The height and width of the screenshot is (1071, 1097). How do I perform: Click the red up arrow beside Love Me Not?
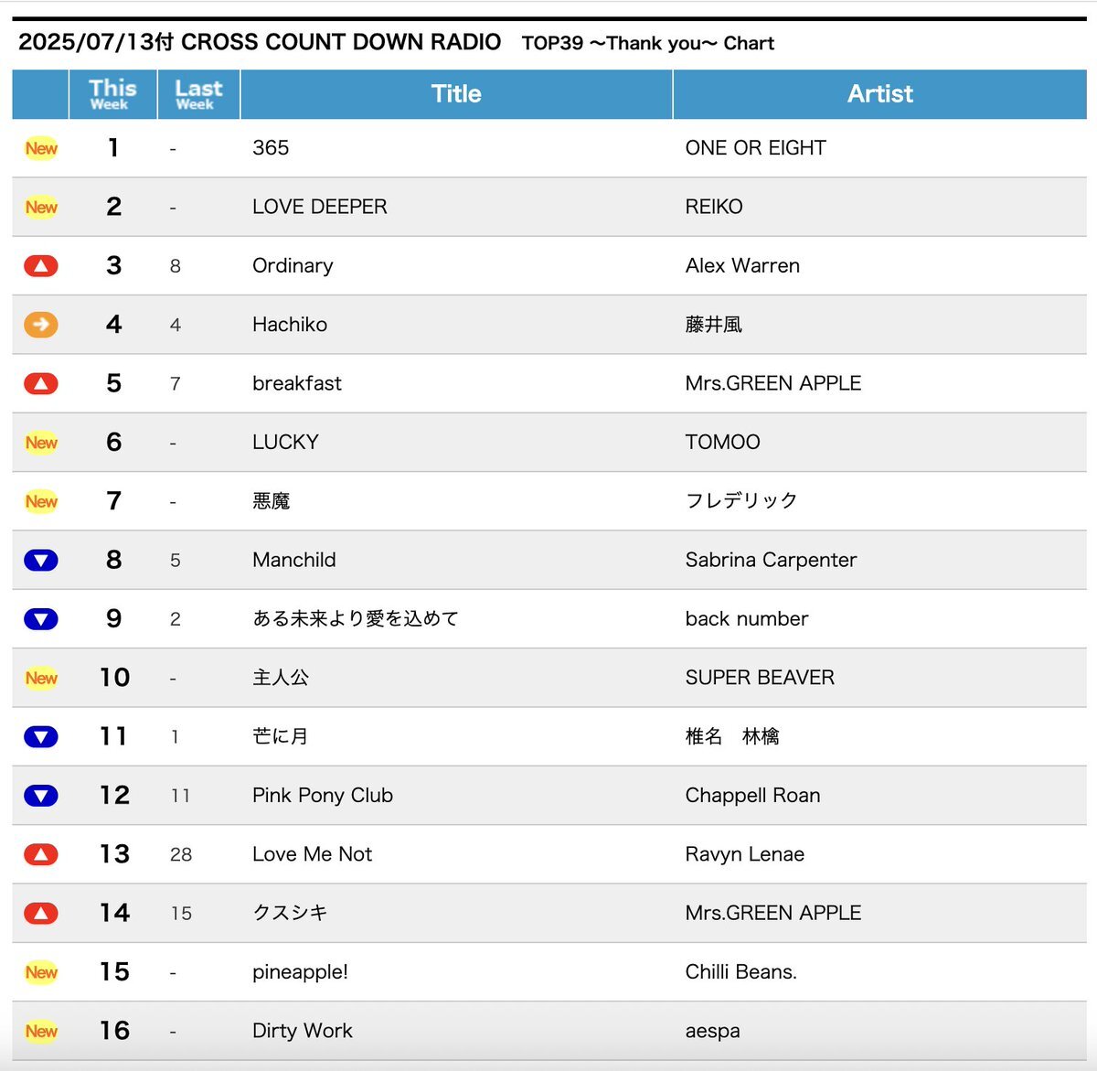click(41, 855)
